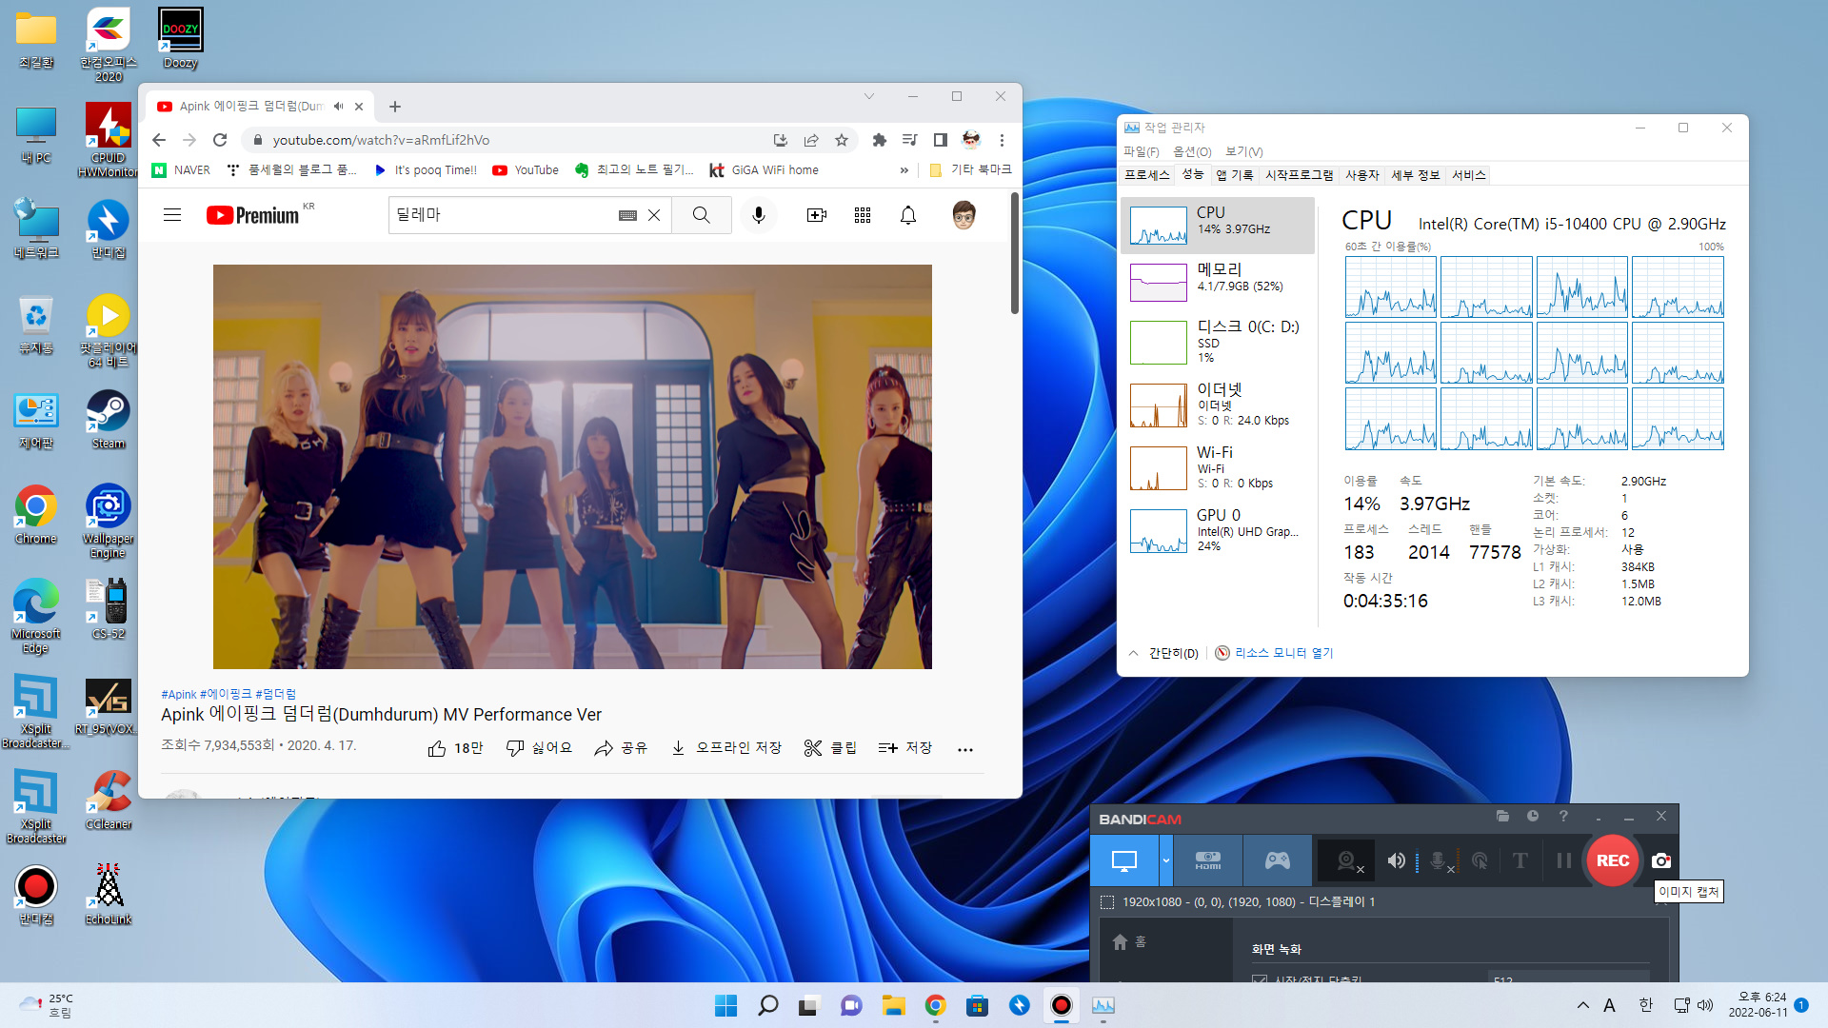The height and width of the screenshot is (1028, 1828).
Task: Toggle Bandicam speaker sound recording
Action: (x=1396, y=860)
